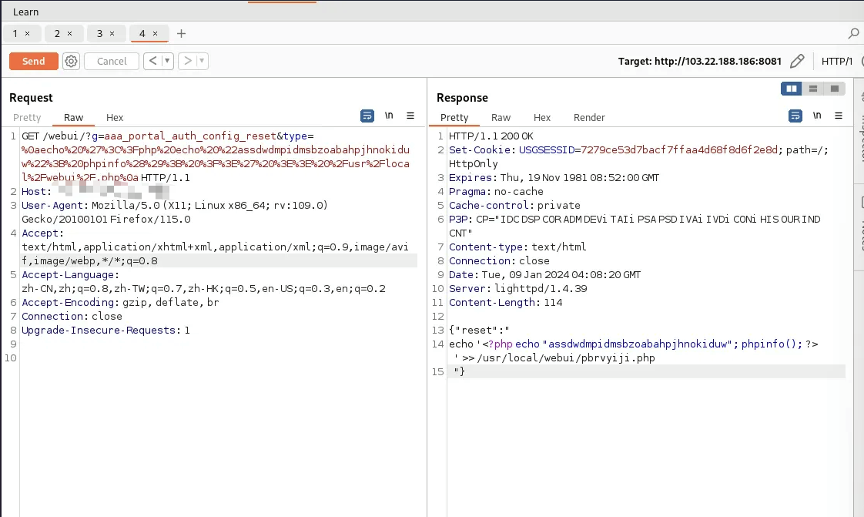Close Repeater tab 4
The width and height of the screenshot is (864, 517).
tap(156, 34)
